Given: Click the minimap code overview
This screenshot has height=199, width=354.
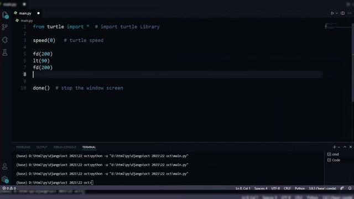Looking at the screenshot, I should [x=337, y=26].
